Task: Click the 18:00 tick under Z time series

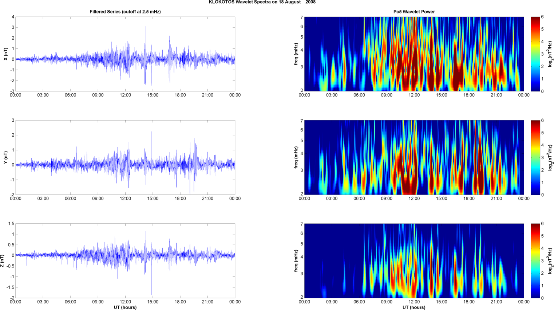Action: [180, 302]
